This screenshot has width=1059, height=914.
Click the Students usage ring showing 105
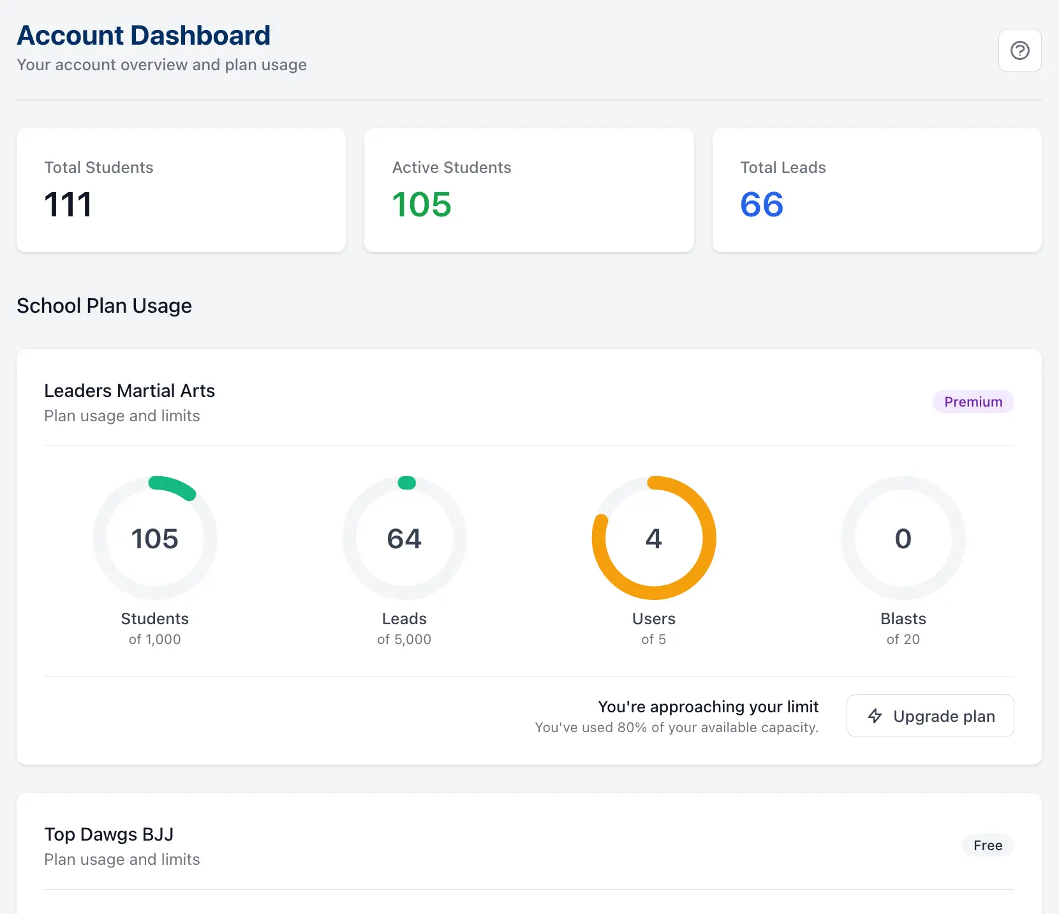(155, 538)
